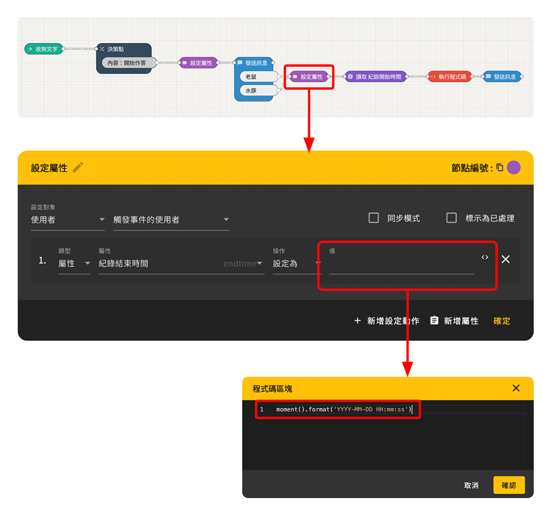This screenshot has width=552, height=510.
Task: Click the pencil icon to rename 設定屬性
Action: 78,167
